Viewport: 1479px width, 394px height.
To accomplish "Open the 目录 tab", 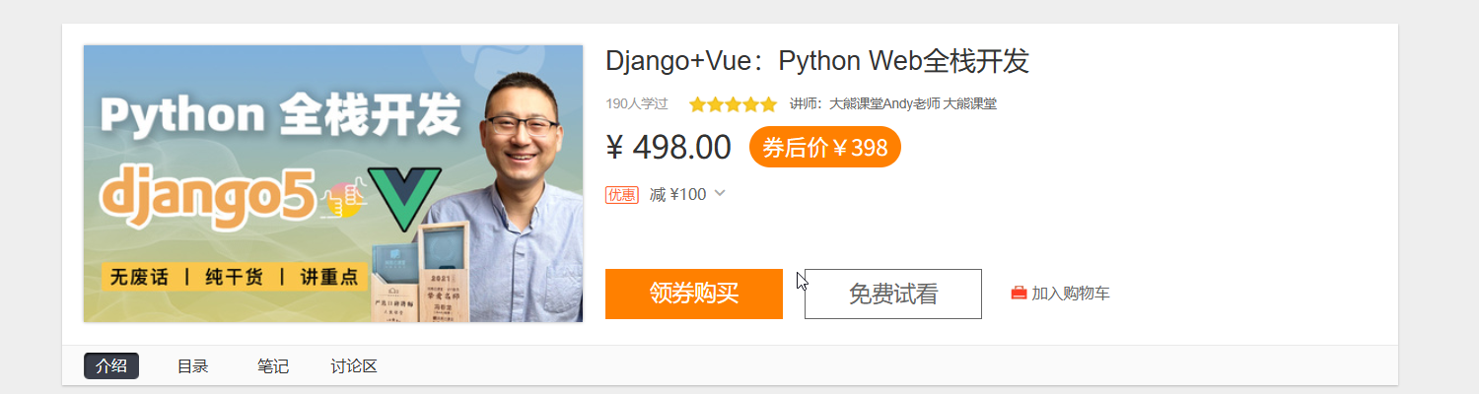I will [x=192, y=366].
